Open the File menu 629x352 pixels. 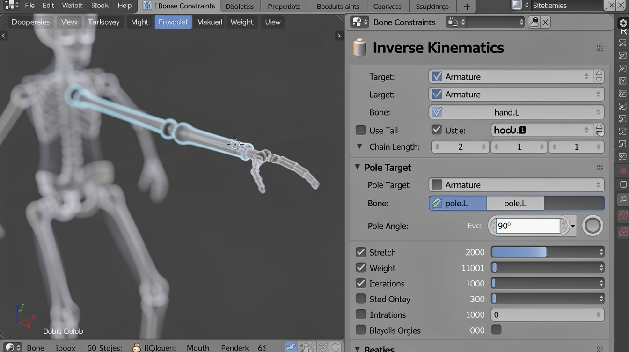tap(29, 6)
